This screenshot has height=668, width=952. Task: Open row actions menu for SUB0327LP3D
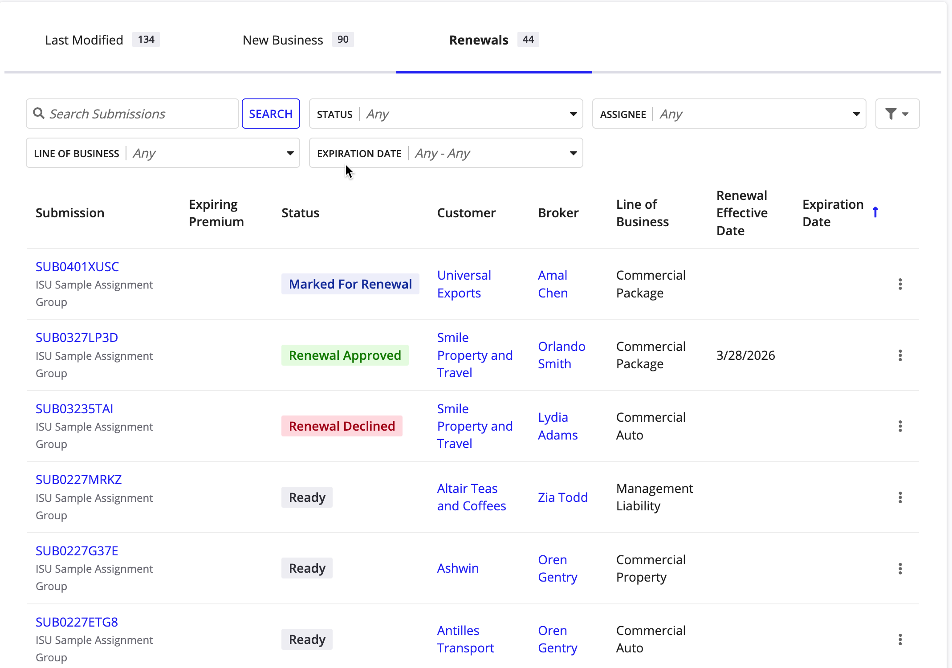click(x=900, y=355)
